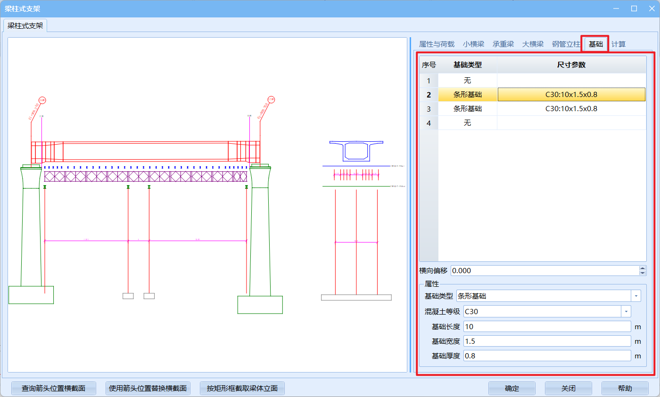Open the 计算 tab
Image resolution: width=660 pixels, height=397 pixels.
point(619,44)
